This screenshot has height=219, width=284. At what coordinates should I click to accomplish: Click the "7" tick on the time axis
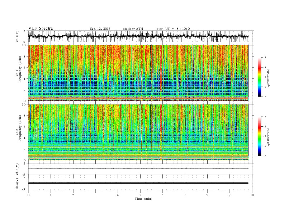[x=185, y=195]
